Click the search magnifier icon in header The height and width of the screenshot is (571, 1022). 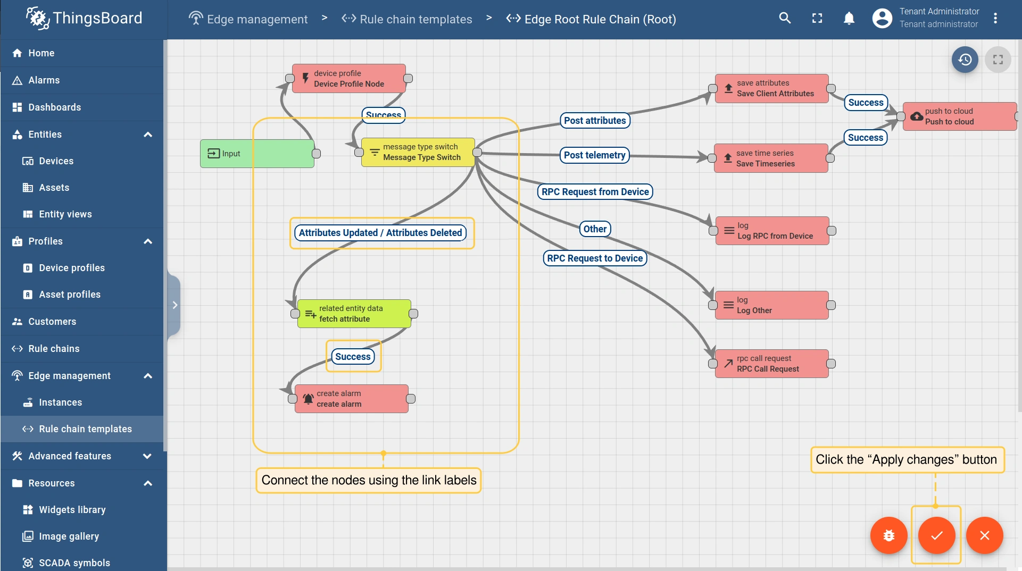point(785,18)
